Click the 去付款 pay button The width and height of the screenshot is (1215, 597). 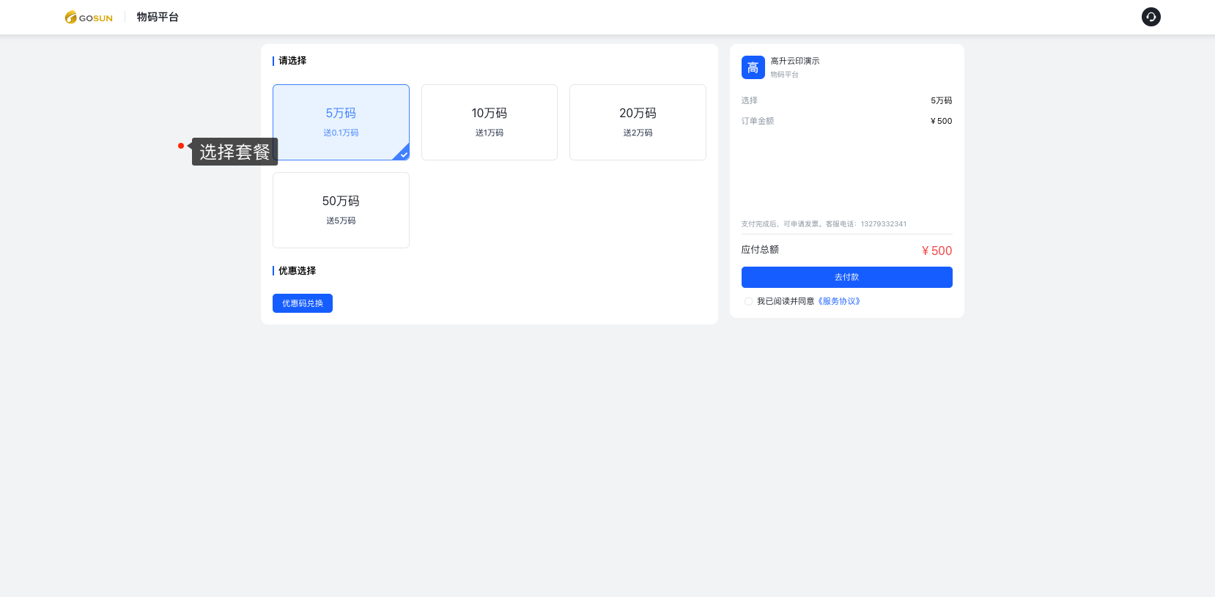(x=847, y=277)
